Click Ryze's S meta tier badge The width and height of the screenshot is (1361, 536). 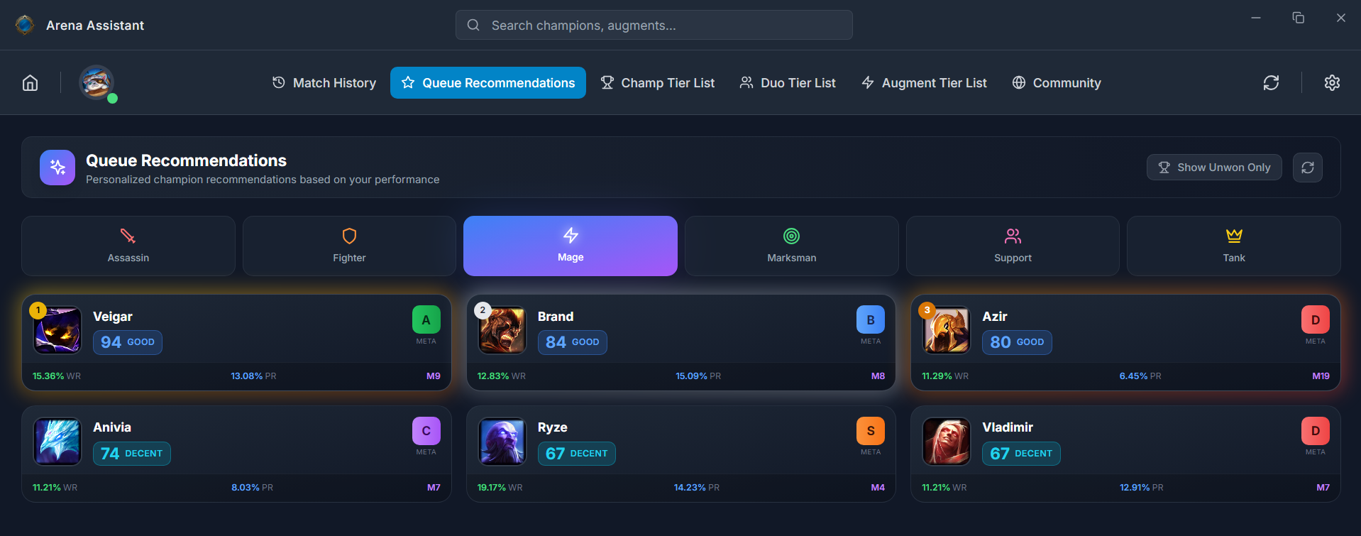[871, 431]
